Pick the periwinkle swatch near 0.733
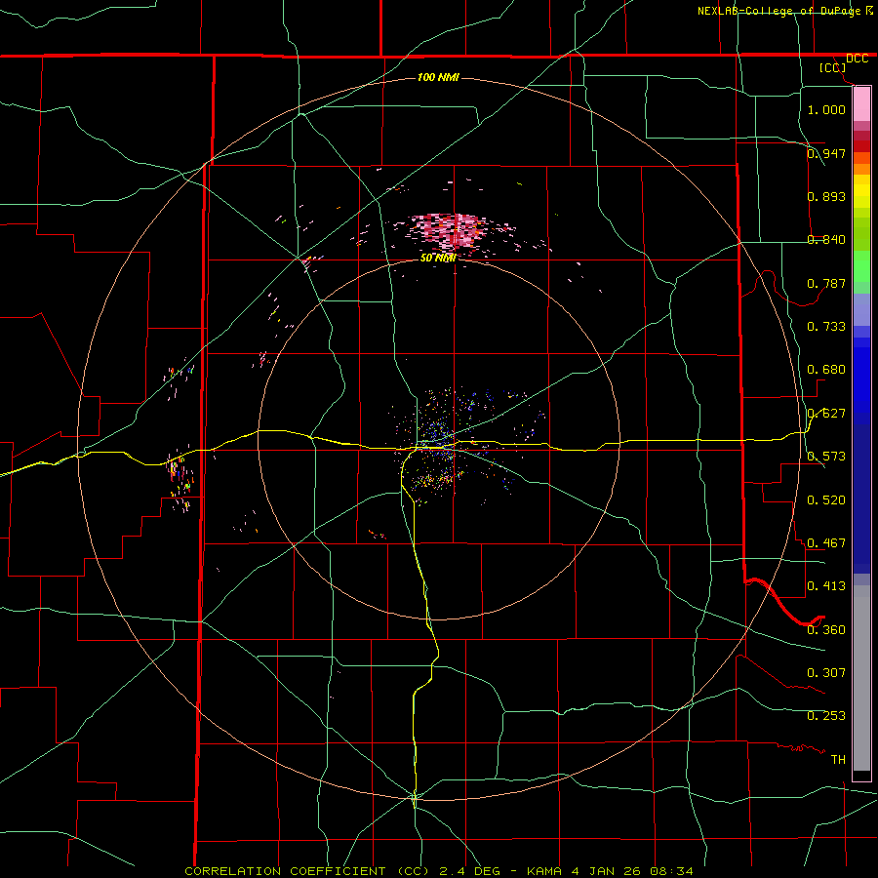Screen dimensions: 878x878 click(x=861, y=310)
